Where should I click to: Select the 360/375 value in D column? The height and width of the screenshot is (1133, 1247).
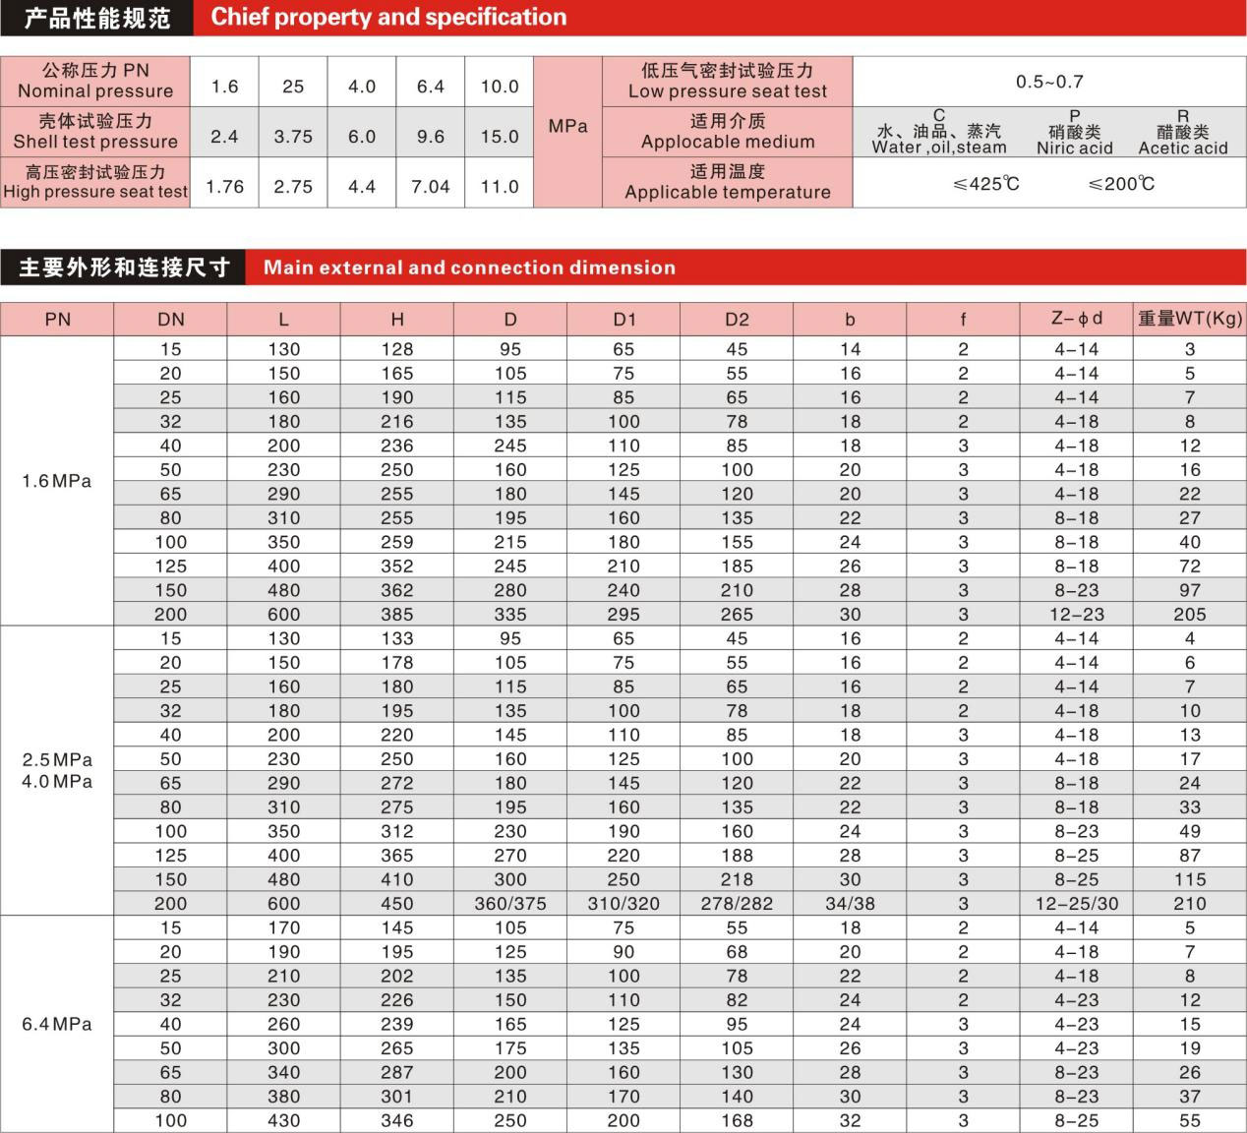click(509, 903)
